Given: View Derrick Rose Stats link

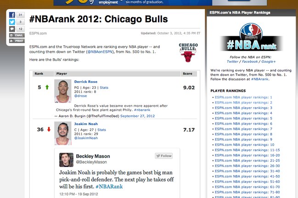Looking at the screenshot, I should pos(104,88).
